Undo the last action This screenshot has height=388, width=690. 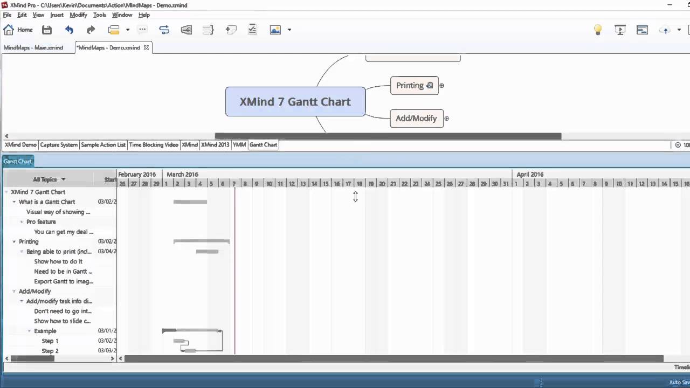[x=69, y=30]
